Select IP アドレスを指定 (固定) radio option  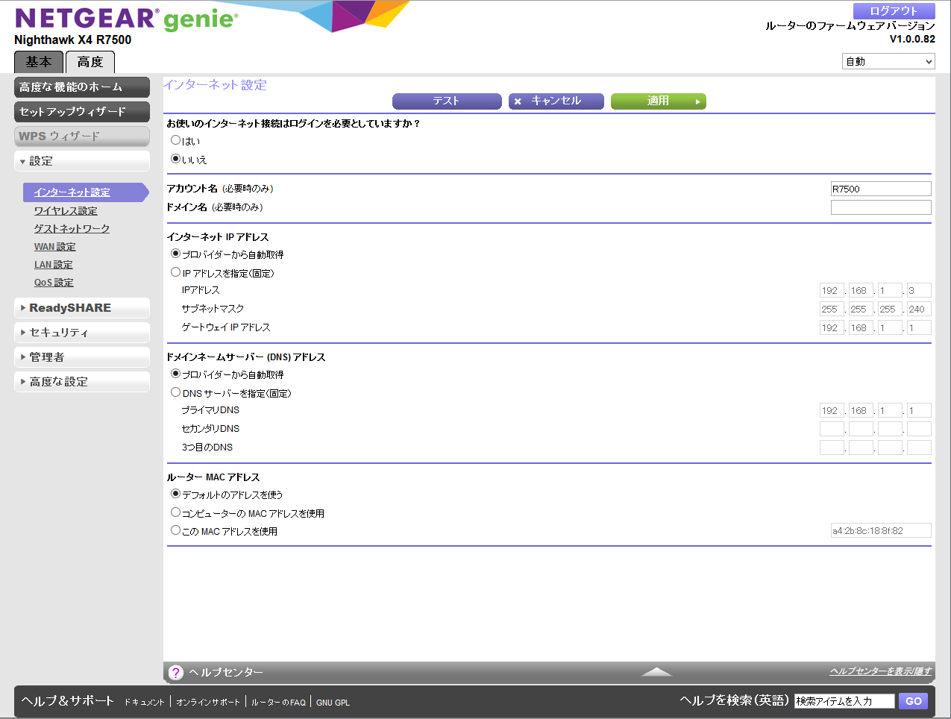click(176, 272)
